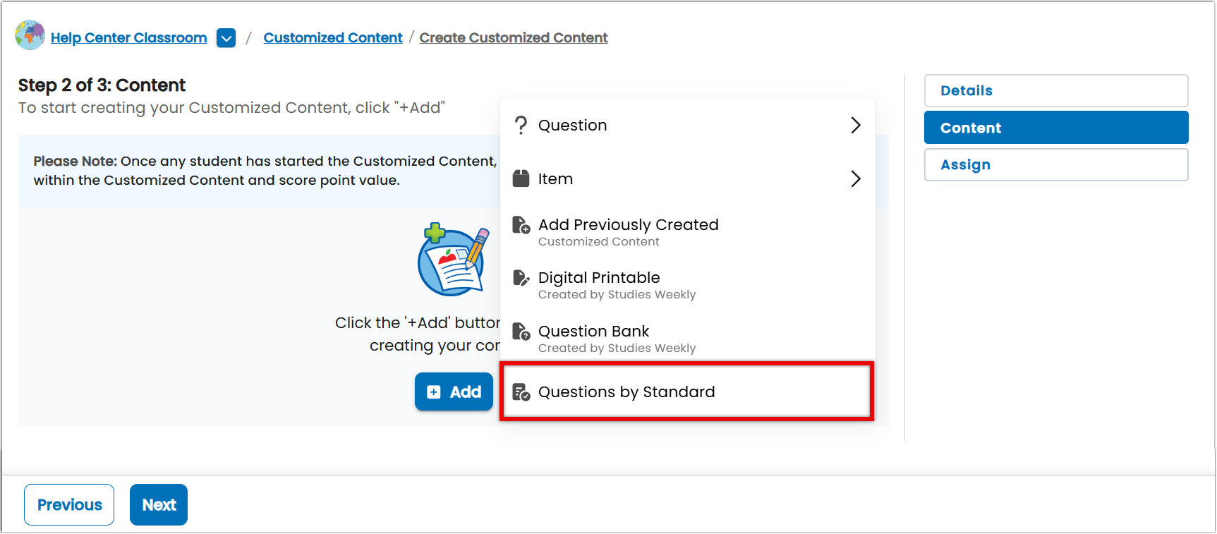Click the Question Bank document icon
1217x534 pixels.
click(x=521, y=332)
